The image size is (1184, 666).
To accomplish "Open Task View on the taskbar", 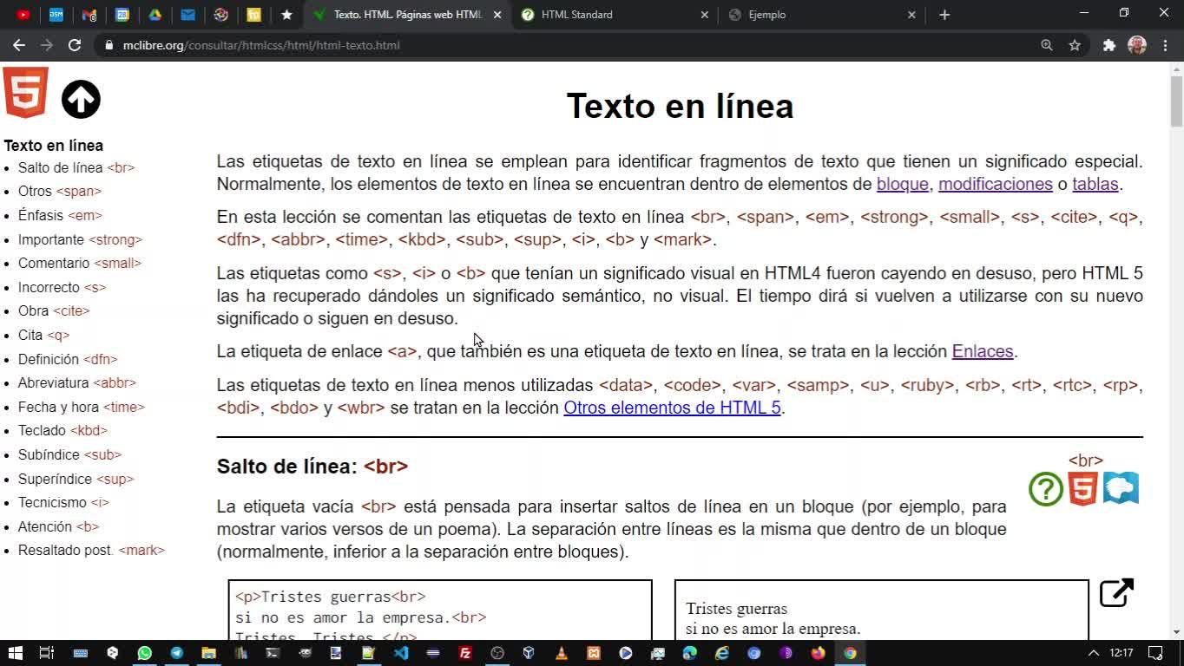I will pos(47,653).
